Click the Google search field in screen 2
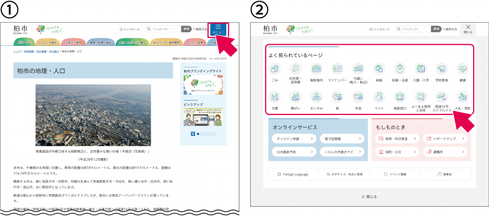This screenshot has width=489, height=217. pyautogui.click(x=413, y=29)
